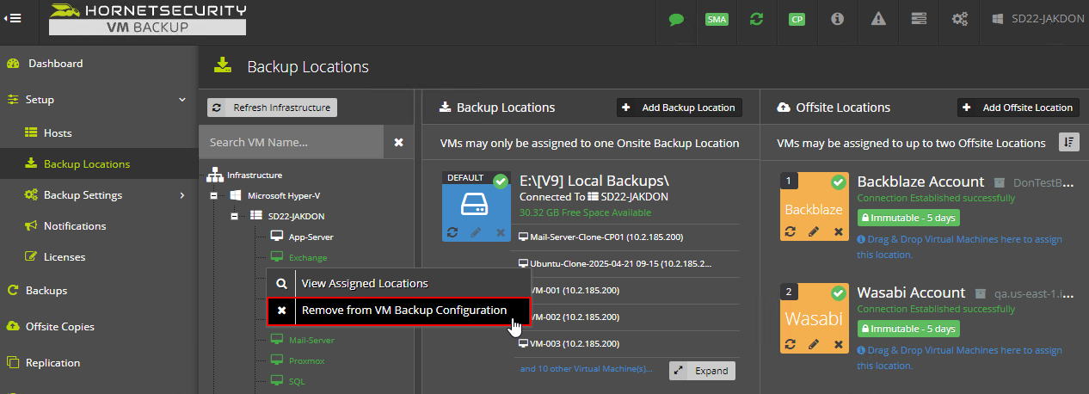This screenshot has height=394, width=1089.
Task: Refresh the Wasabi Account connection
Action: pyautogui.click(x=791, y=343)
